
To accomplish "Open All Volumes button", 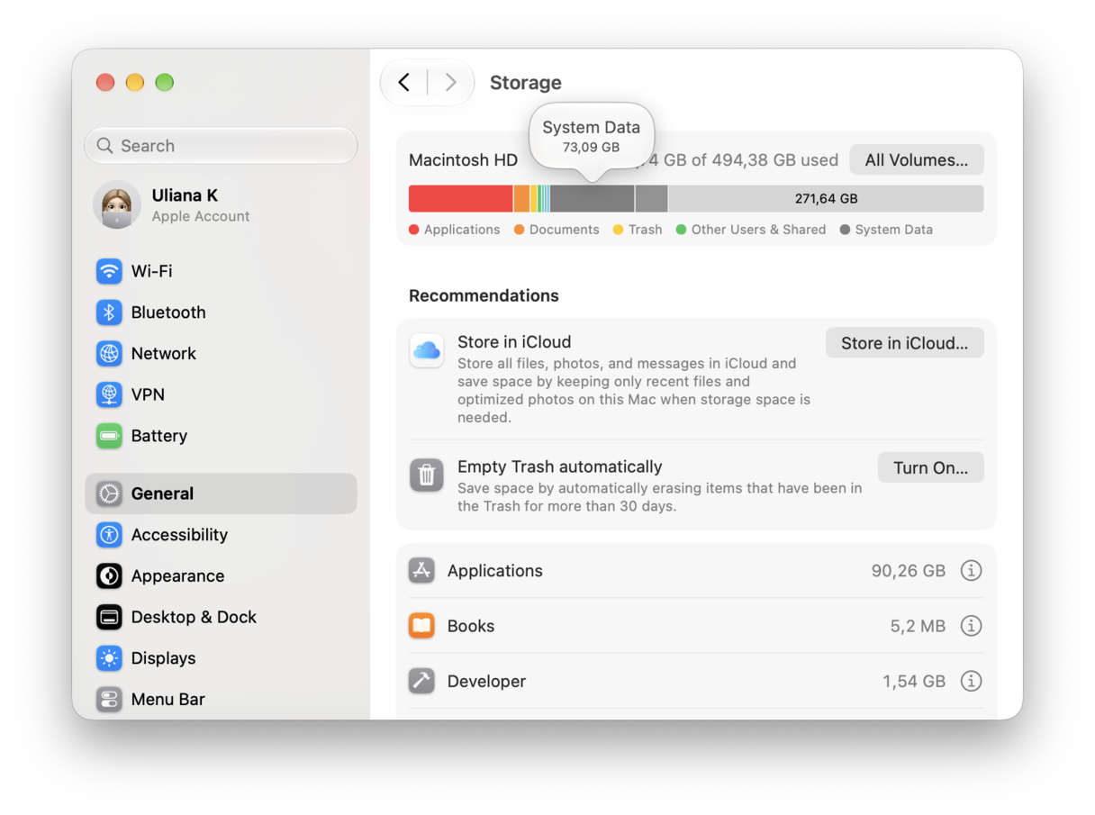I will (917, 160).
